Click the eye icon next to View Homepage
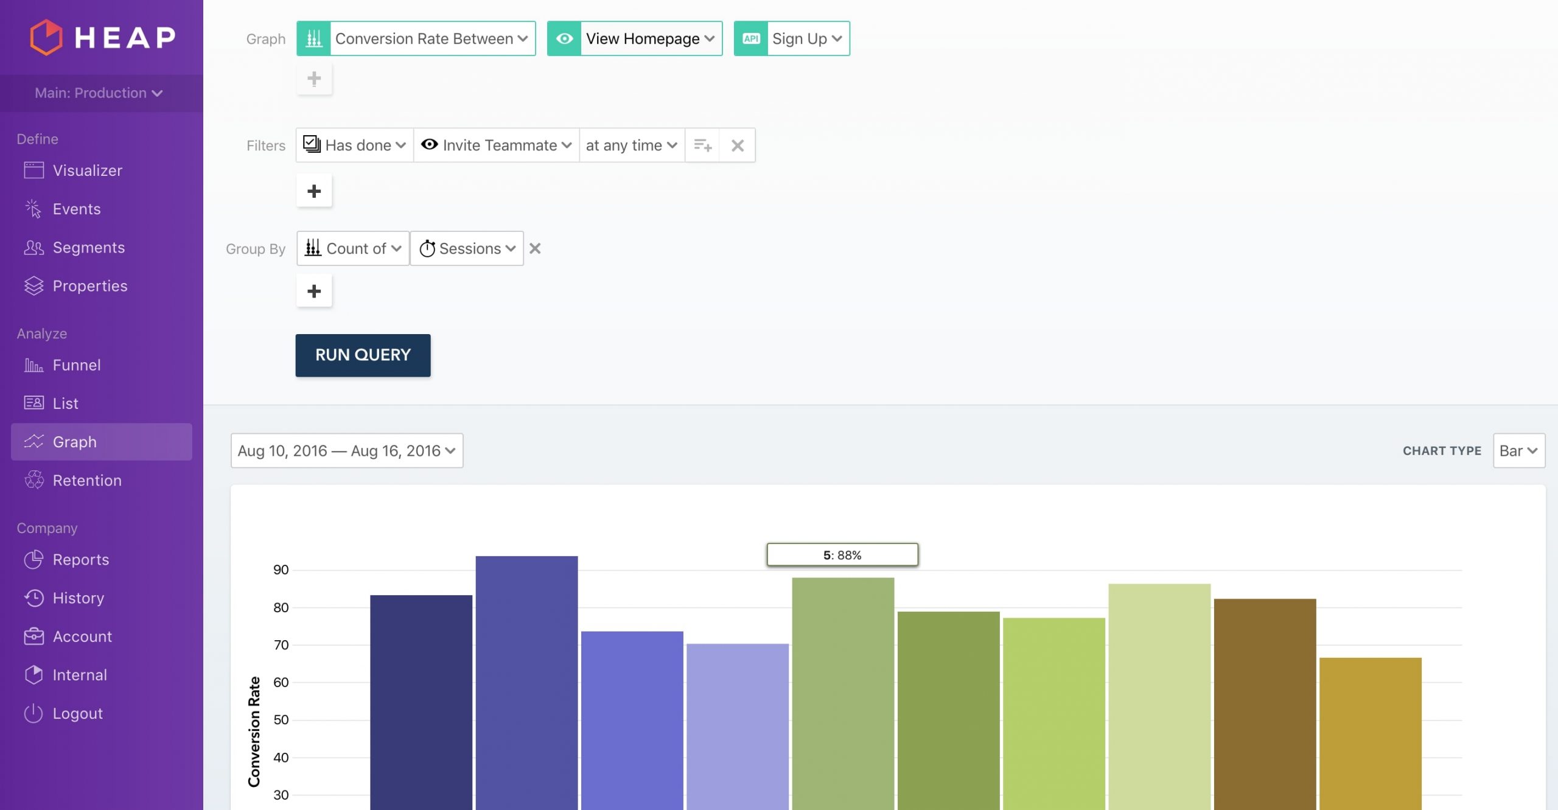Image resolution: width=1558 pixels, height=810 pixels. click(565, 38)
